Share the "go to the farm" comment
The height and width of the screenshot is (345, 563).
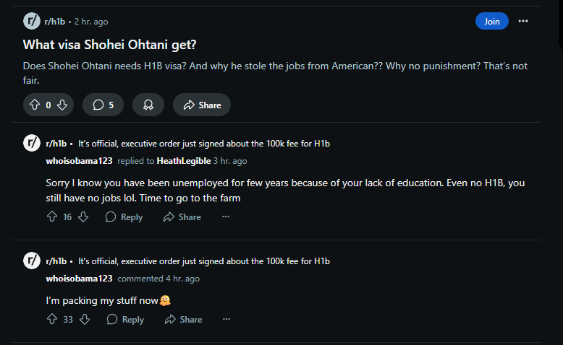[x=182, y=217]
